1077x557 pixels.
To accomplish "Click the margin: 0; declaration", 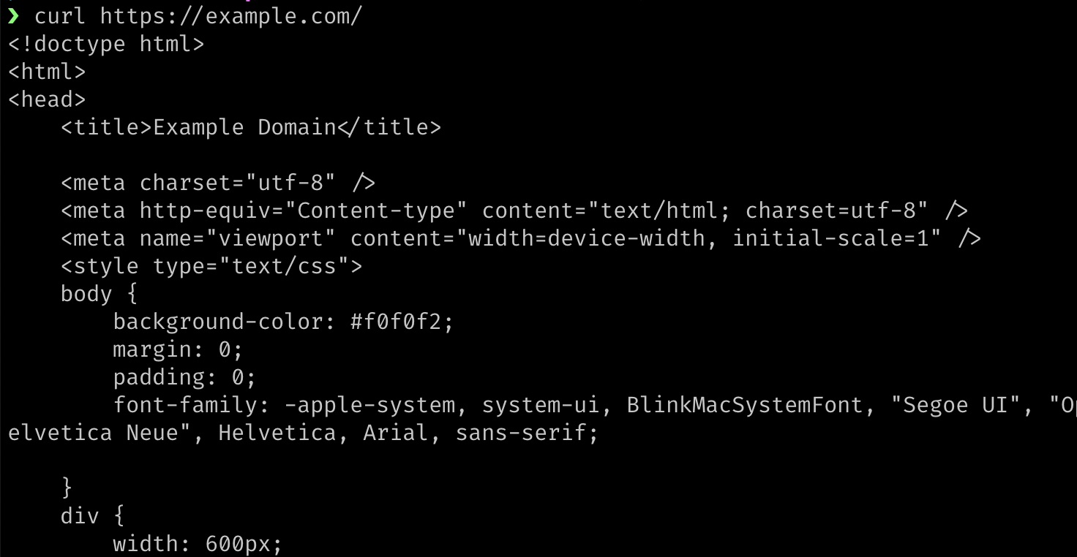I will click(178, 349).
